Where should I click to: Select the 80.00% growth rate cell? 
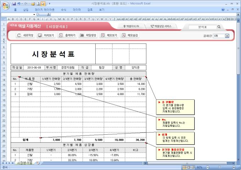click(x=72, y=155)
